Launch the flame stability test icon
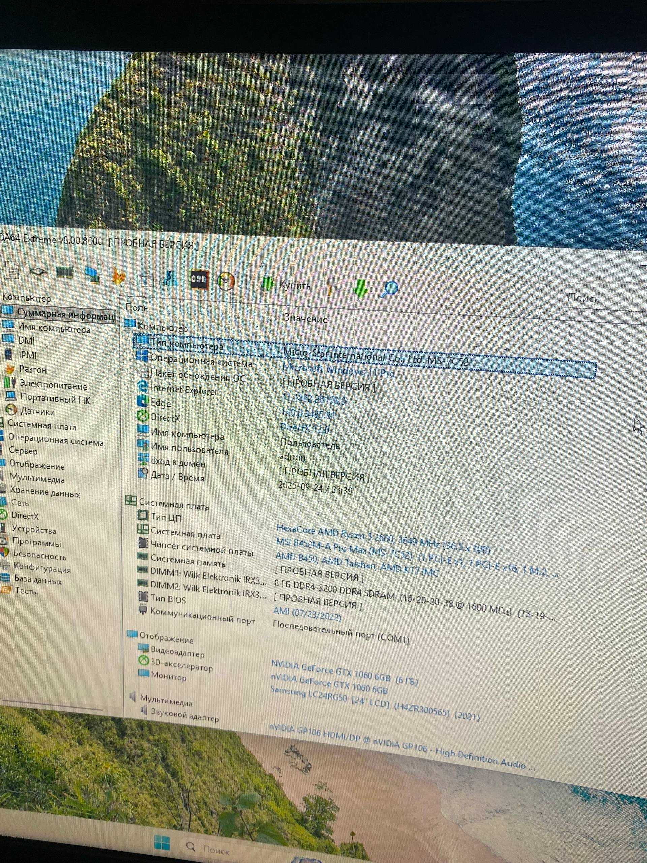Image resolution: width=647 pixels, height=863 pixels. (118, 276)
